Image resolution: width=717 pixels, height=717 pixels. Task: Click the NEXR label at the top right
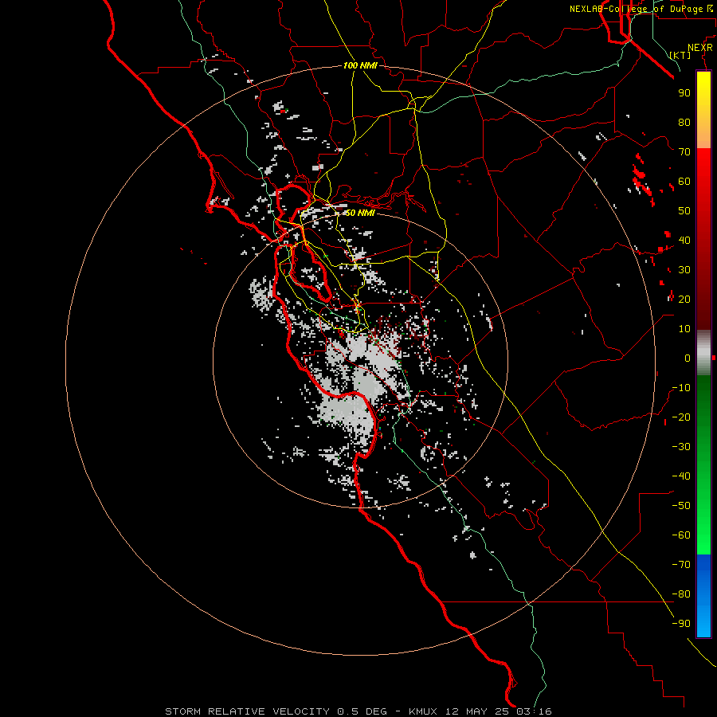[x=700, y=48]
